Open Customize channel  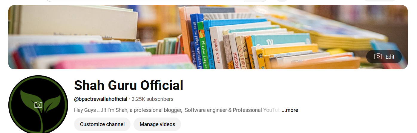pyautogui.click(x=102, y=124)
